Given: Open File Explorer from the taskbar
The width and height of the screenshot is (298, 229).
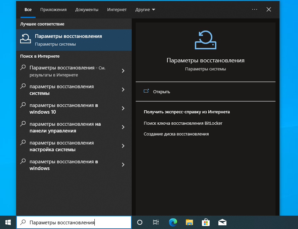Looking at the screenshot, I should coord(189,222).
